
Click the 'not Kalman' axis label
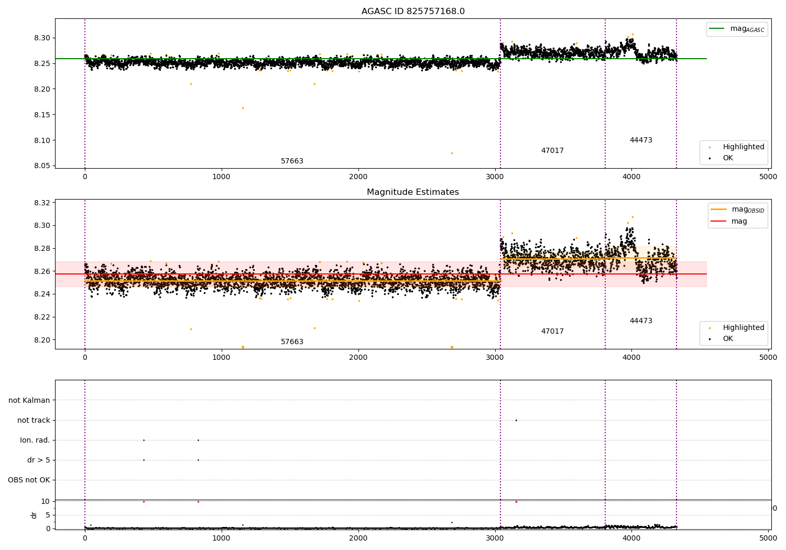29,400
